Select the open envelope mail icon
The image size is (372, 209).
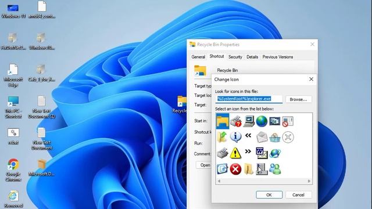pyautogui.click(x=262, y=137)
